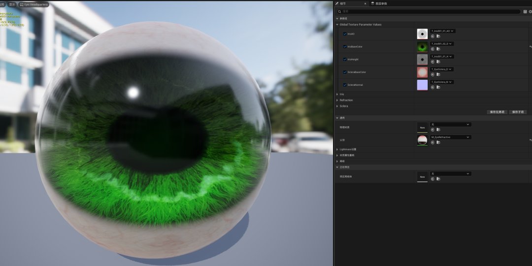Viewport: 532px width, 266px height.
Task: Click the M_EyeRefractive parent material thumbnail
Action: [x=423, y=140]
